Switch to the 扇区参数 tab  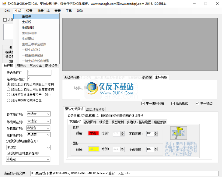click(160, 122)
